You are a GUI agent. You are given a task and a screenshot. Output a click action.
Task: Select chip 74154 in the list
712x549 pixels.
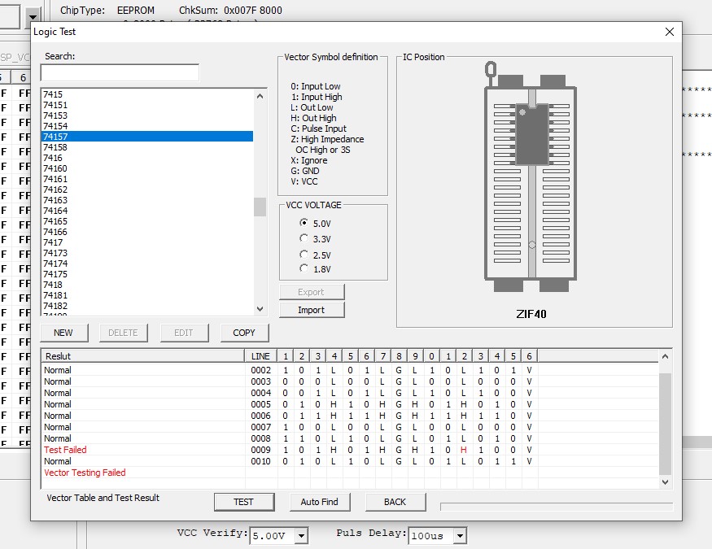pos(147,126)
